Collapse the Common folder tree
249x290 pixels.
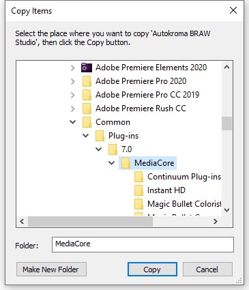(x=73, y=122)
